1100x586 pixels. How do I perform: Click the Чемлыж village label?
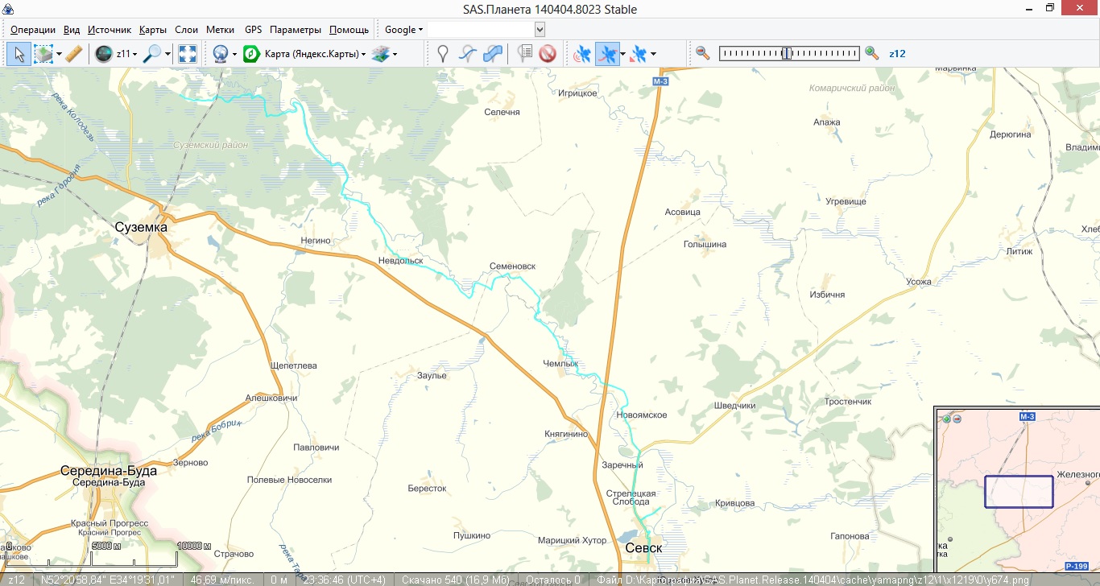[x=560, y=364]
